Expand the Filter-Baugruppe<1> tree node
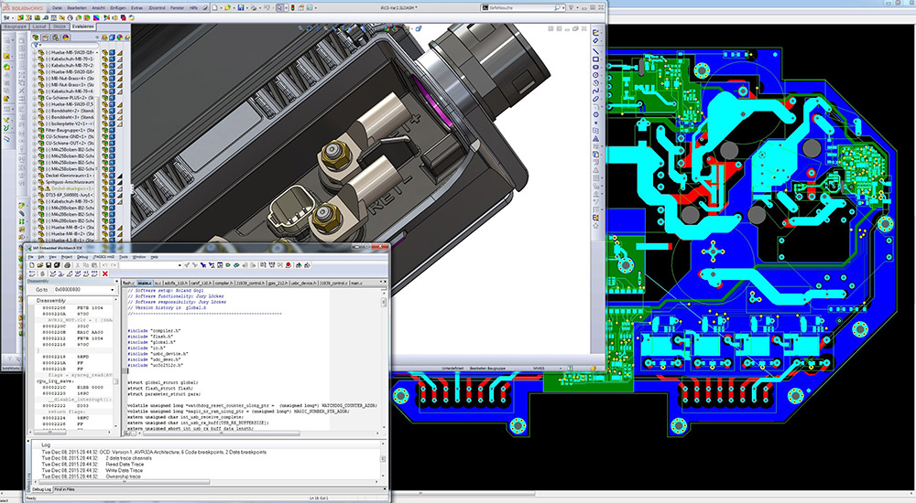Image resolution: width=916 pixels, height=503 pixels. pyautogui.click(x=34, y=130)
